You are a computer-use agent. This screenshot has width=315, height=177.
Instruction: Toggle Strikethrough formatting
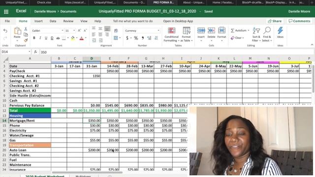coord(58,38)
